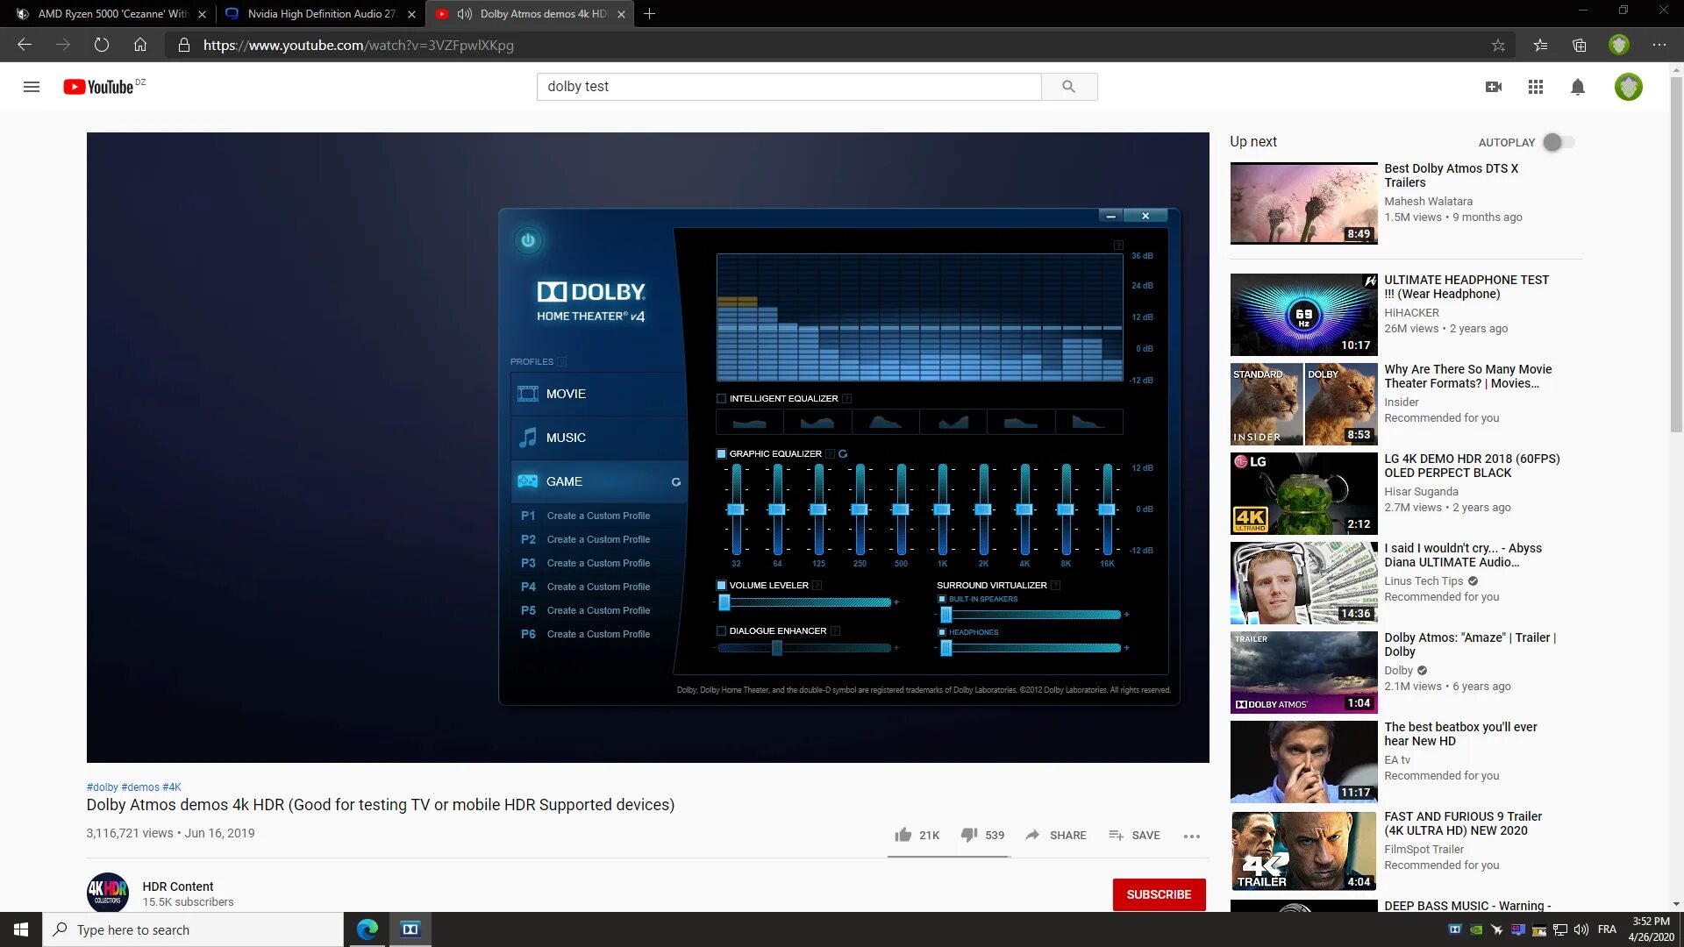Screen dimensions: 1684x947
Task: Open the LG 4K Demo HDR 2018 thumbnail
Action: [1303, 493]
